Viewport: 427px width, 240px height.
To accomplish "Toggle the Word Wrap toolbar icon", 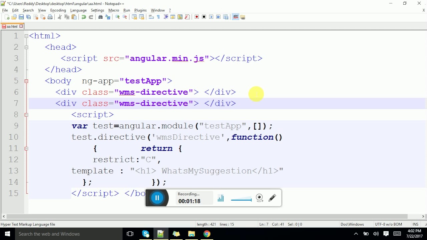I will click(x=151, y=17).
